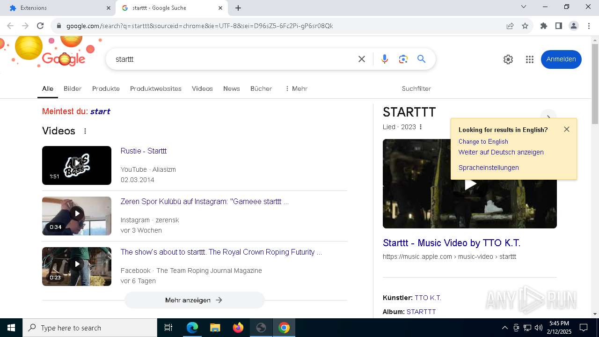Go back using the browser back arrow
This screenshot has height=337, width=599.
(10, 26)
